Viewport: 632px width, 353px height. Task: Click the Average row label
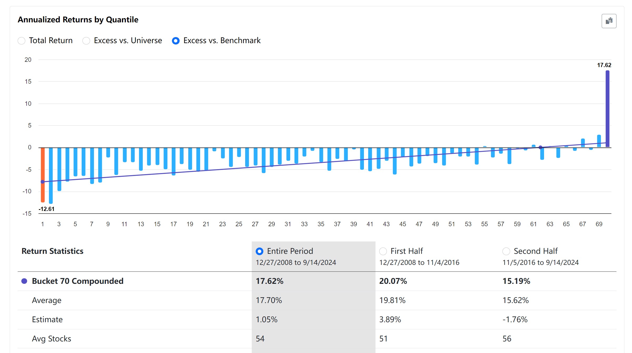tap(47, 300)
